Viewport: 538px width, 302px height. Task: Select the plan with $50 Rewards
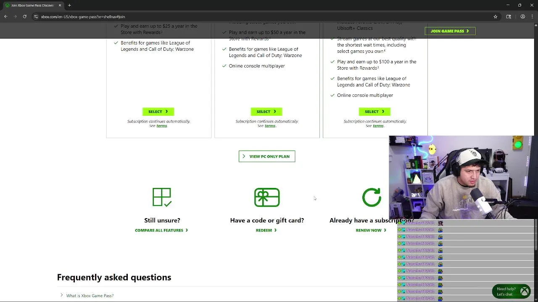point(266,112)
